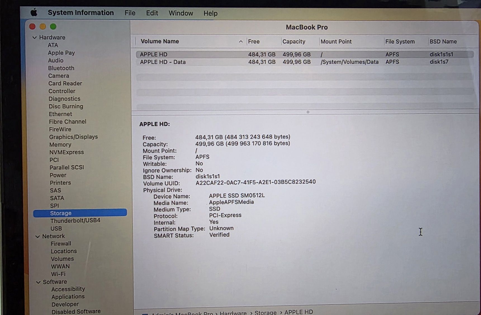Select Disc Burning in the sidebar
Screen dimensions: 481x315
click(66, 106)
